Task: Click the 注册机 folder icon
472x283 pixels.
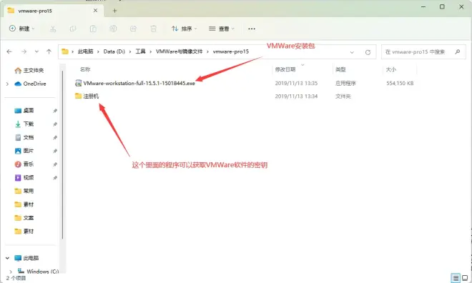Action: click(x=78, y=96)
